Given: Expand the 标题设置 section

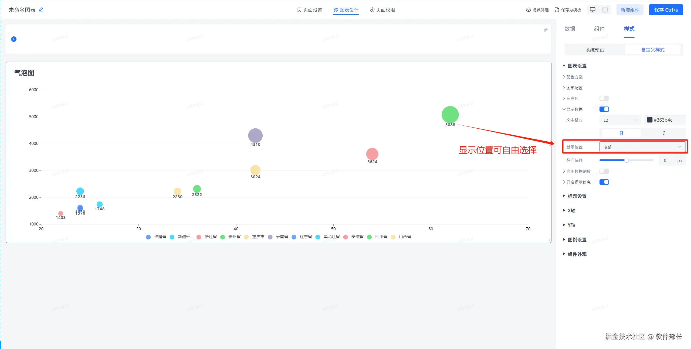Looking at the screenshot, I should tap(577, 196).
